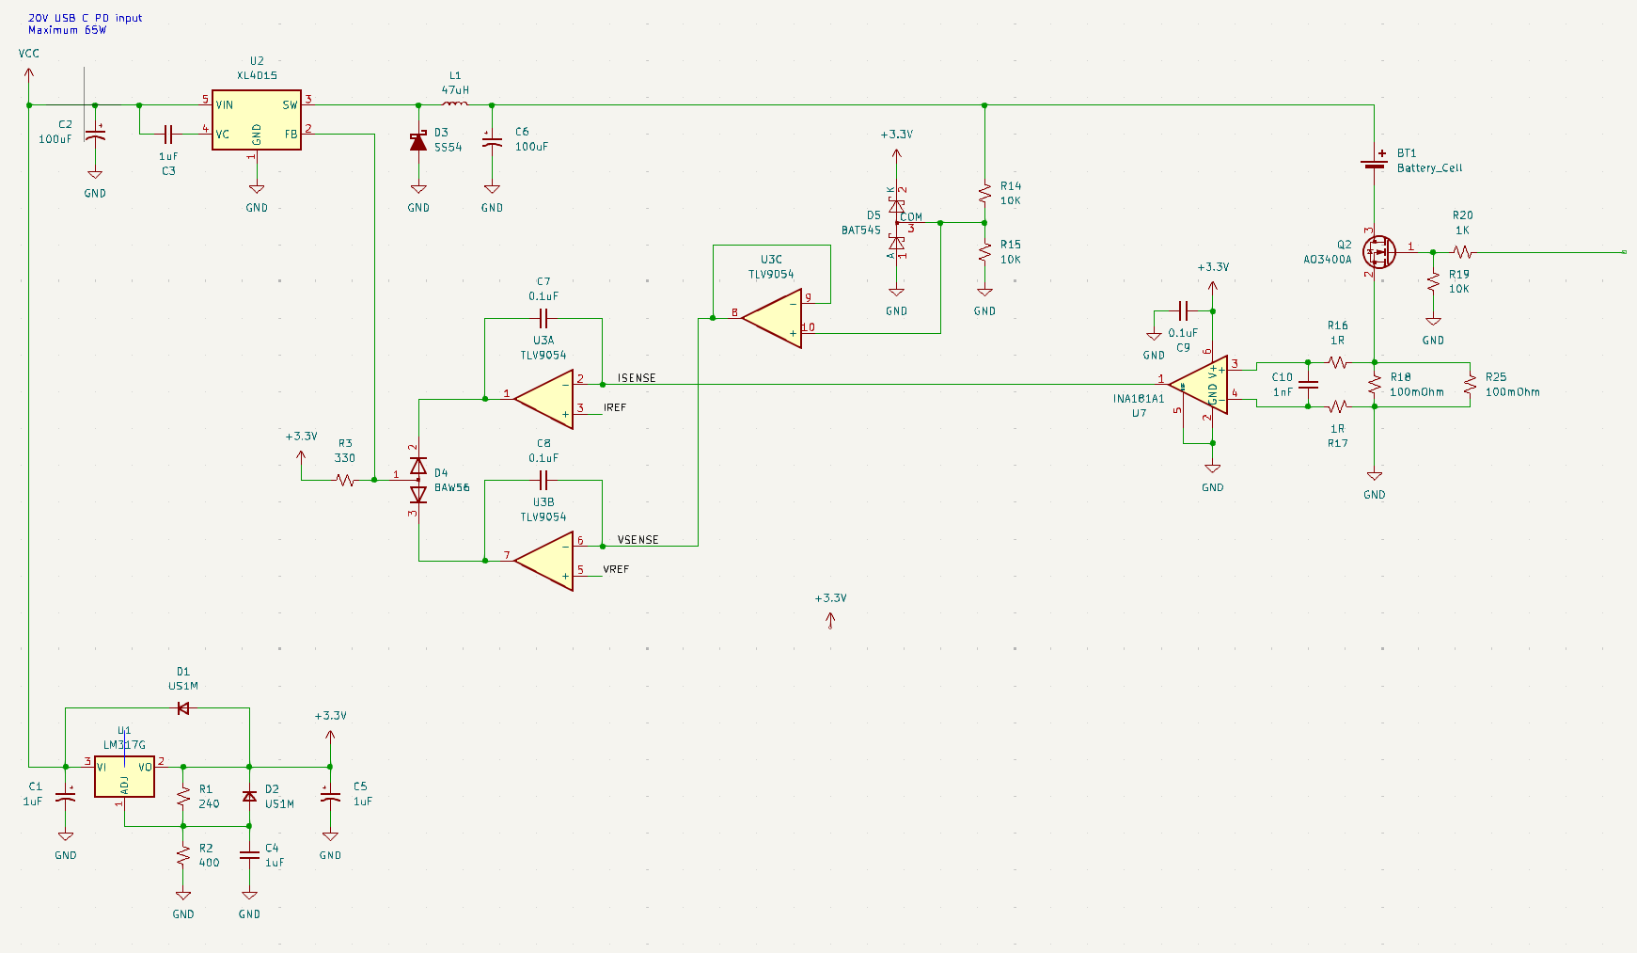Select the U2 XL4015 regulator IC body
The height and width of the screenshot is (953, 1637).
(x=257, y=119)
